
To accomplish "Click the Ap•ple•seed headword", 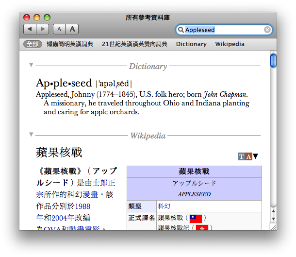I will 64,83.
